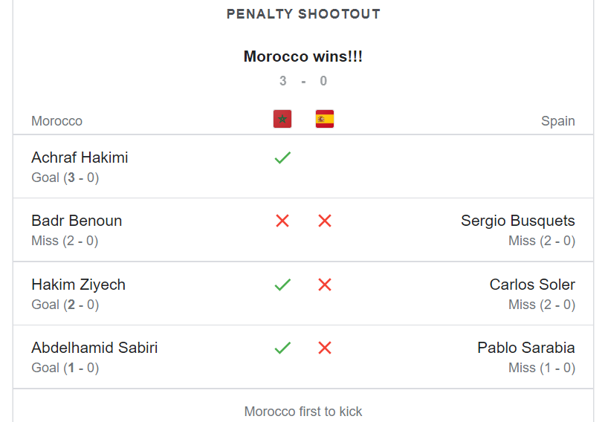The image size is (605, 422).
Task: Click Hakim Ziyech's green goal checkmark
Action: (282, 285)
